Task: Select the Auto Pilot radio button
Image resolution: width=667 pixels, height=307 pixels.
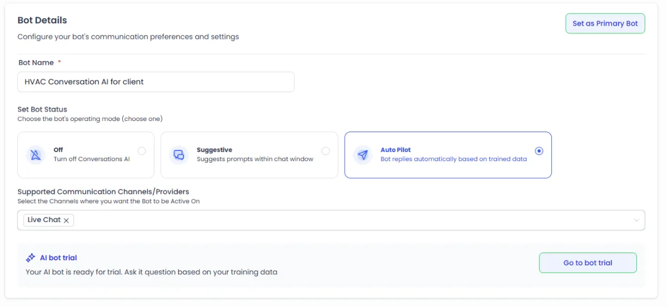Action: pos(539,151)
